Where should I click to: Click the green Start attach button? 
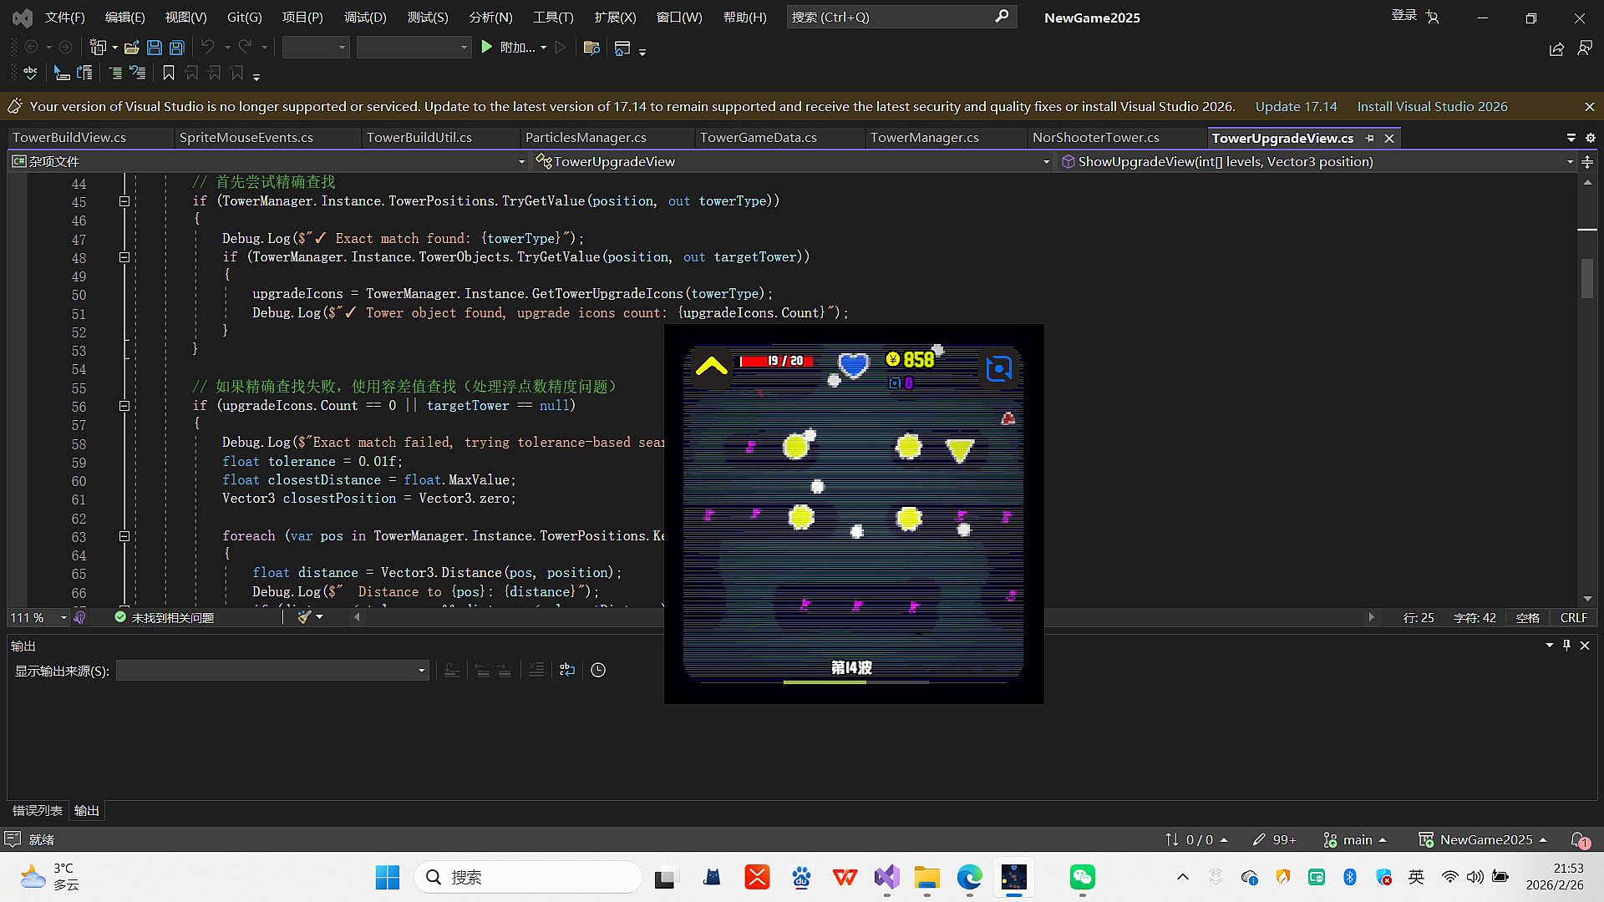point(487,48)
